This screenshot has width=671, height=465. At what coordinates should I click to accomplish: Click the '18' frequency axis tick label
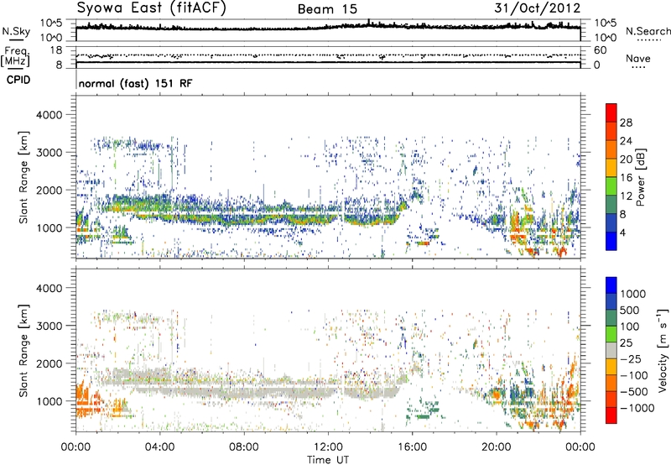click(x=56, y=50)
